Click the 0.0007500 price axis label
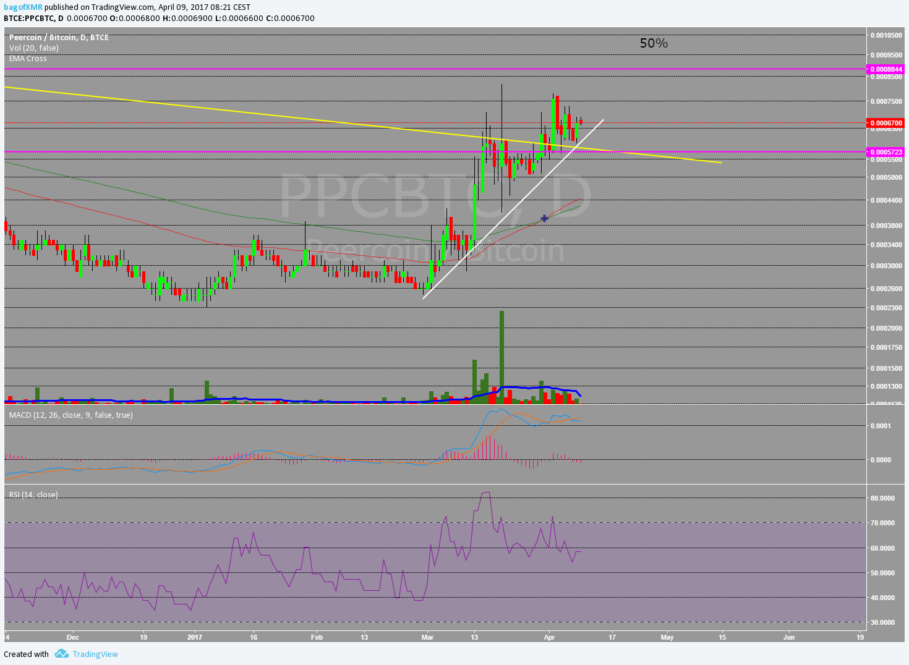This screenshot has height=665, width=909. click(886, 101)
